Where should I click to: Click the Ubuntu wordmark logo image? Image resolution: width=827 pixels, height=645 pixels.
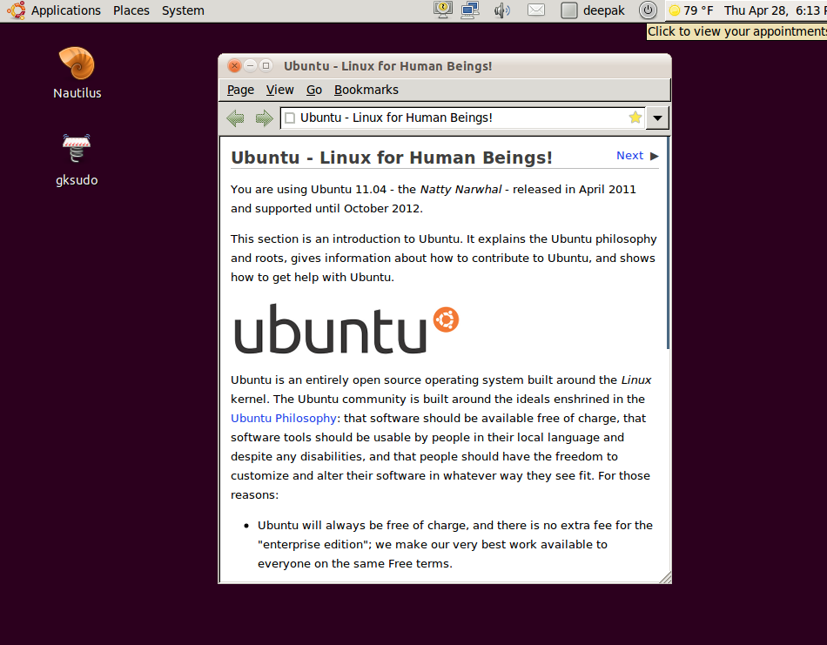(x=346, y=328)
